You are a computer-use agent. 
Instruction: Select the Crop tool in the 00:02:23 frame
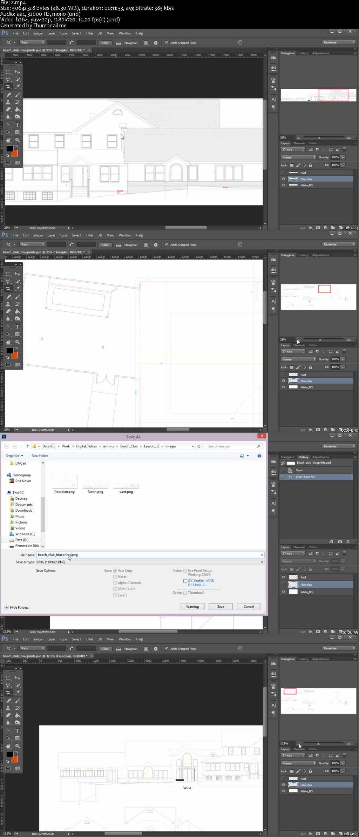(x=8, y=87)
